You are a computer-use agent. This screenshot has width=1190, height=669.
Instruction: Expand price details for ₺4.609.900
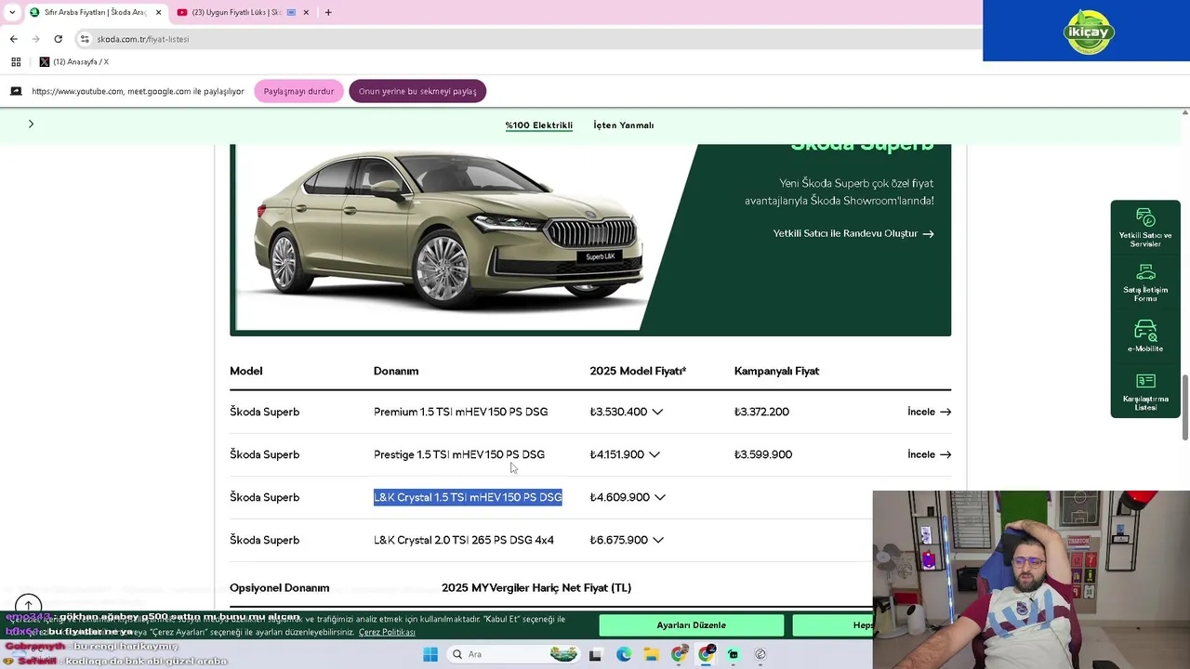tap(660, 497)
